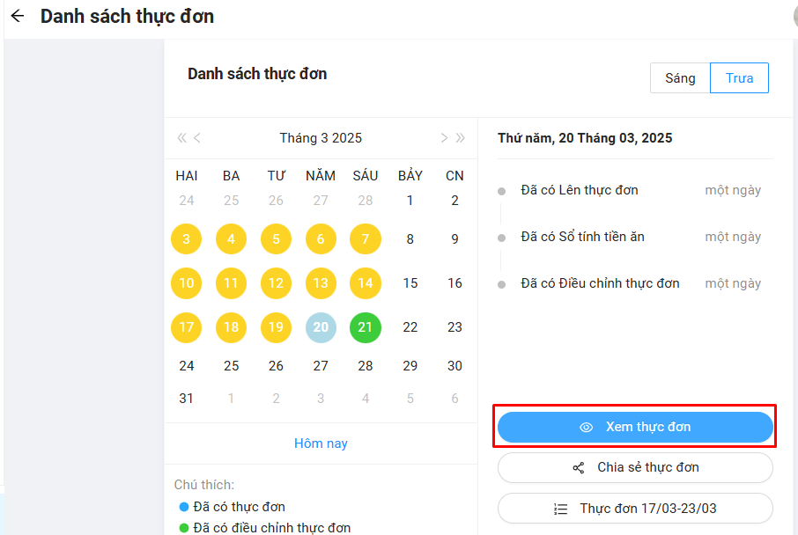Image resolution: width=798 pixels, height=535 pixels.
Task: Select the Trưa meal tab
Action: coord(739,78)
